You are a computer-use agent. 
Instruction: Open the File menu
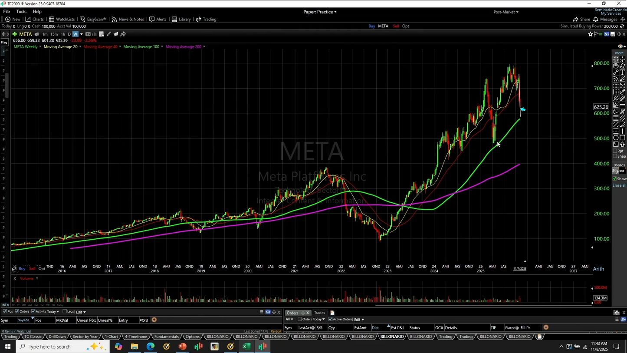click(x=7, y=12)
